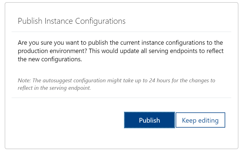Image resolution: width=242 pixels, height=153 pixels.
Task: Click "the new configurations." line of text
Action: pos(50,59)
